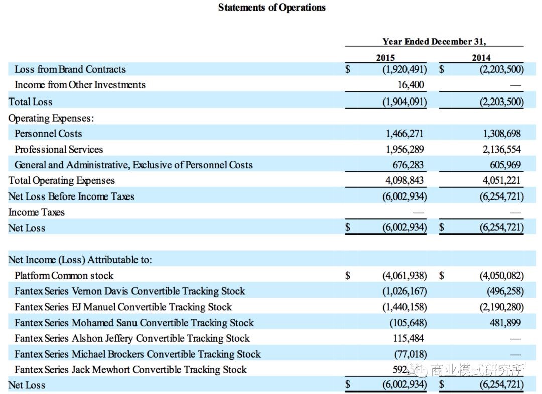Select the "Operating Expenses:" heading

pos(51,119)
